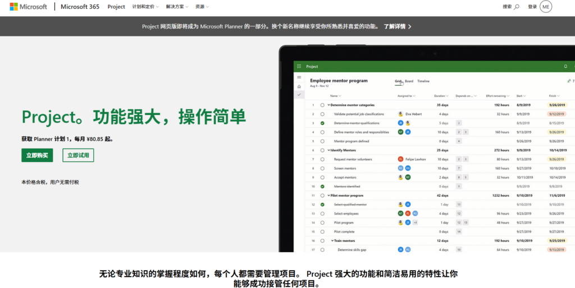Screen dimensions: 575x288
Task: Click the FL avatar in Select employees row
Action: (x=408, y=213)
